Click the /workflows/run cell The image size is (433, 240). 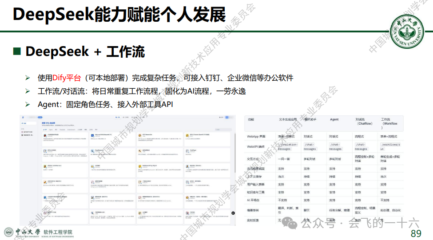(390, 146)
